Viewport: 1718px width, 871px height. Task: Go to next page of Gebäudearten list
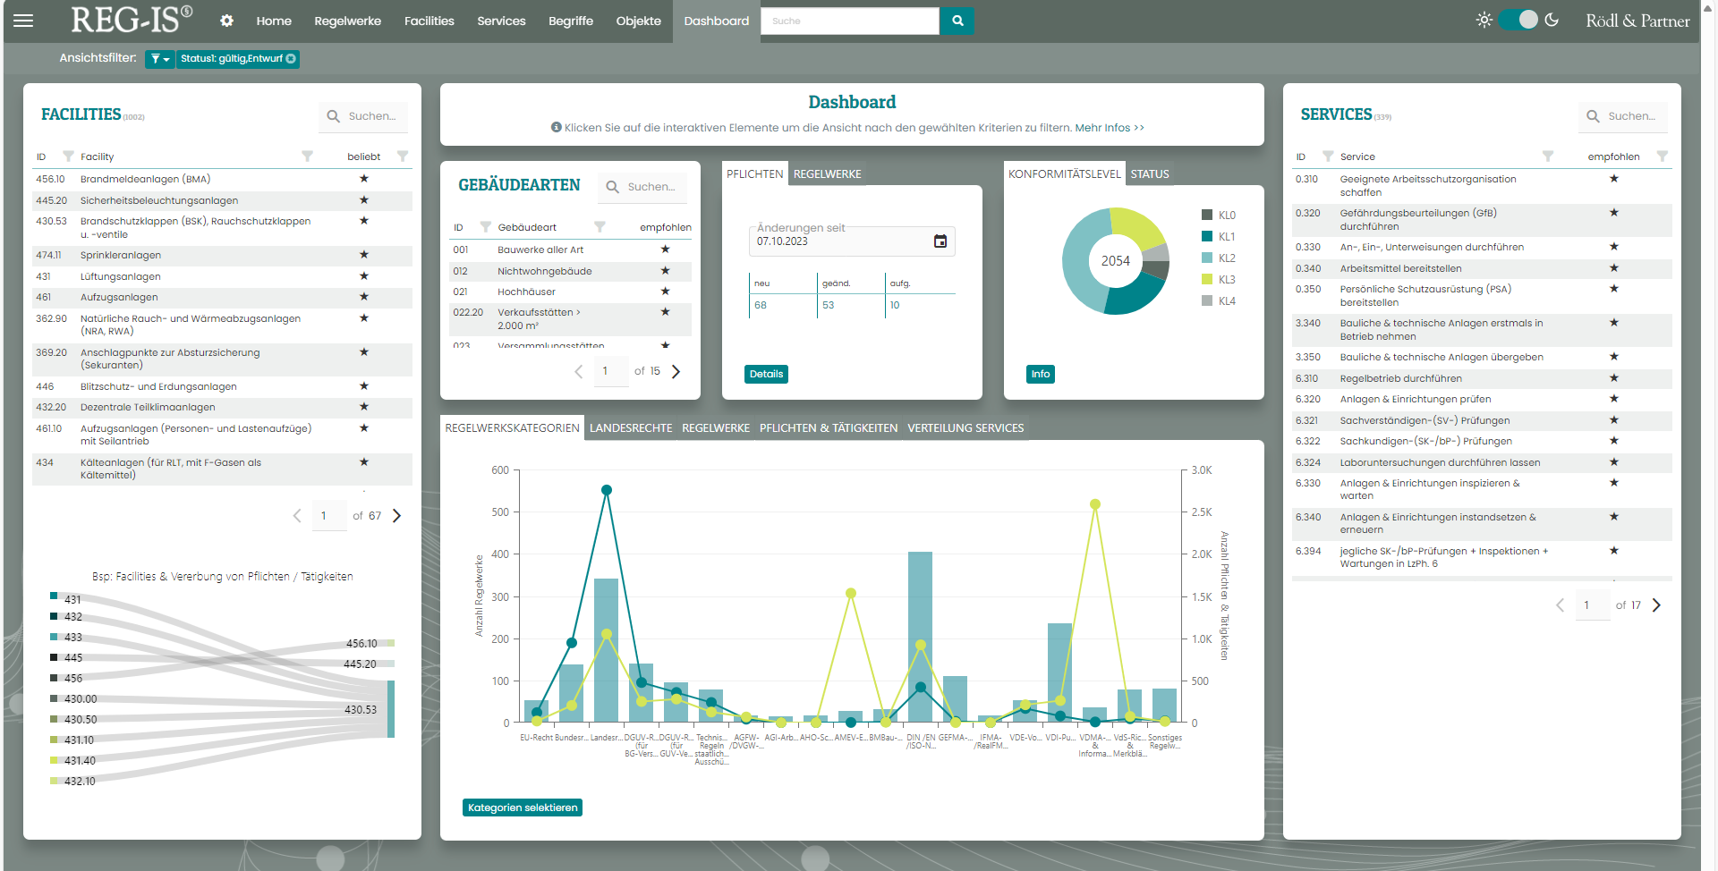676,371
